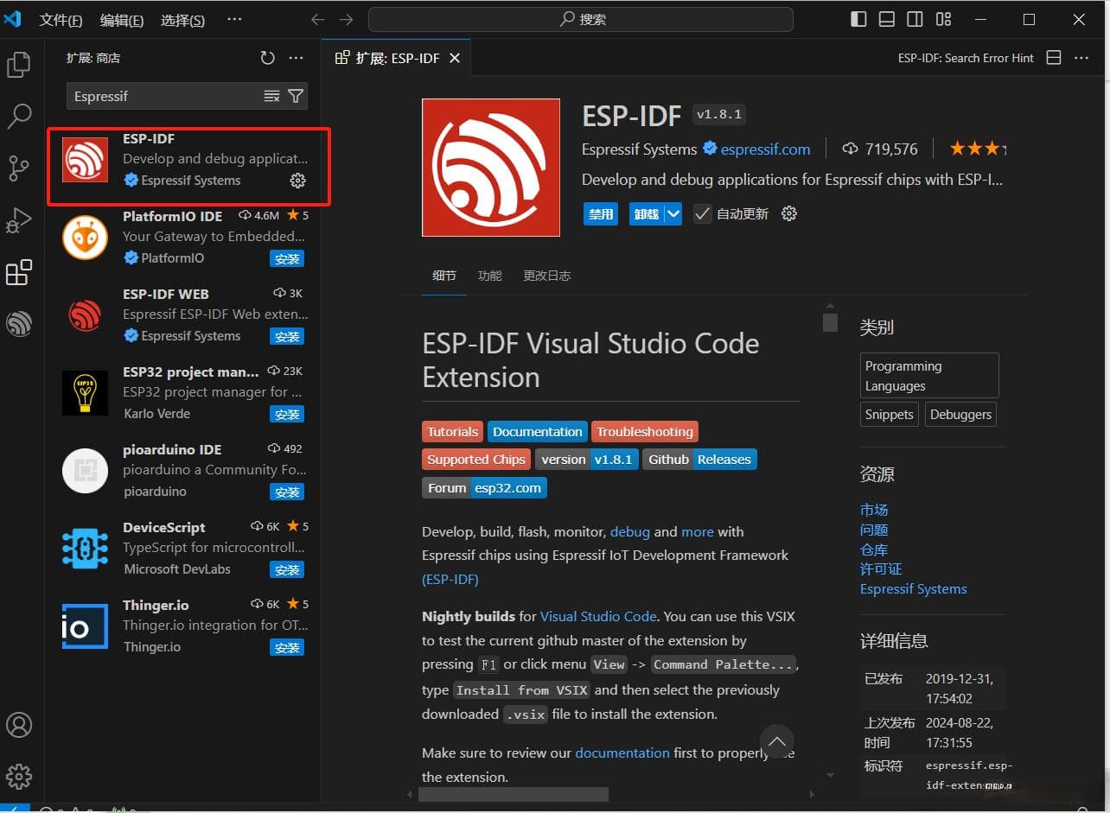
Task: Switch to 细节 details tab
Action: coord(444,276)
